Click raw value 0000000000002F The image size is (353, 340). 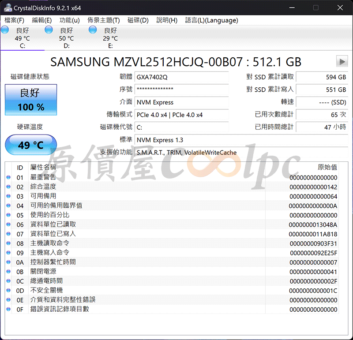(313, 281)
